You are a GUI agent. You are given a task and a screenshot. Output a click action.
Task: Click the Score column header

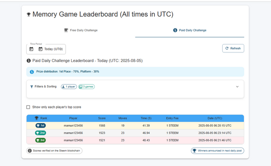[102, 118]
